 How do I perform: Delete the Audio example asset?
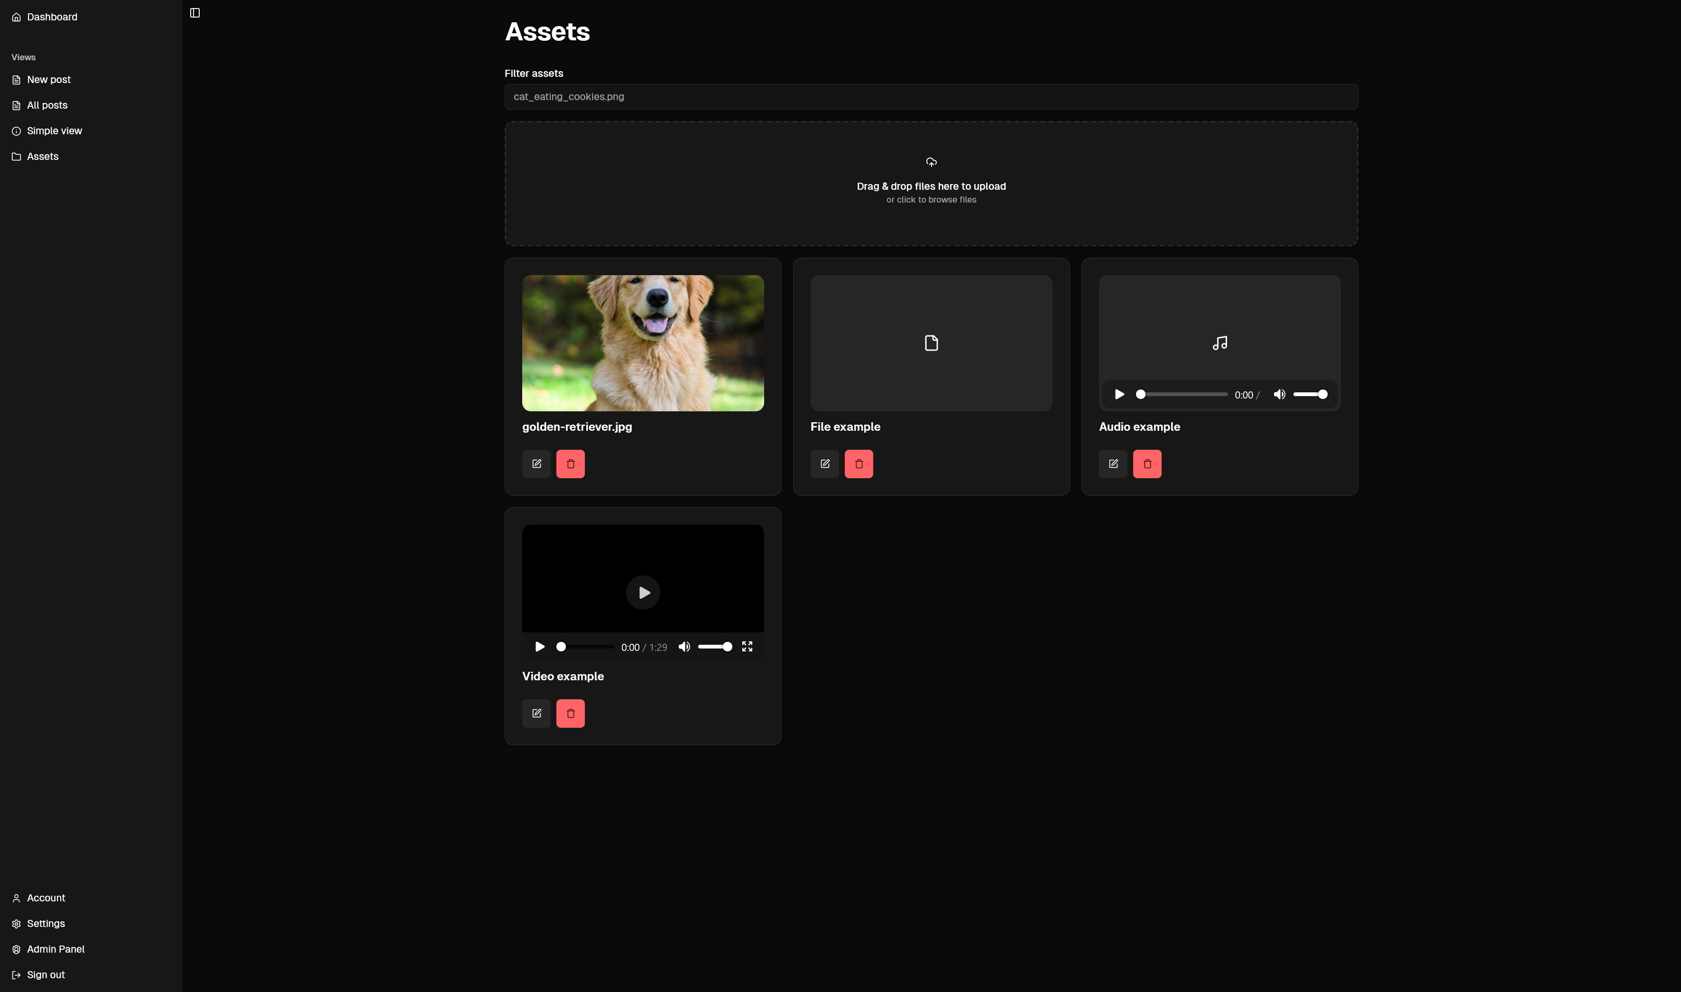[1146, 464]
